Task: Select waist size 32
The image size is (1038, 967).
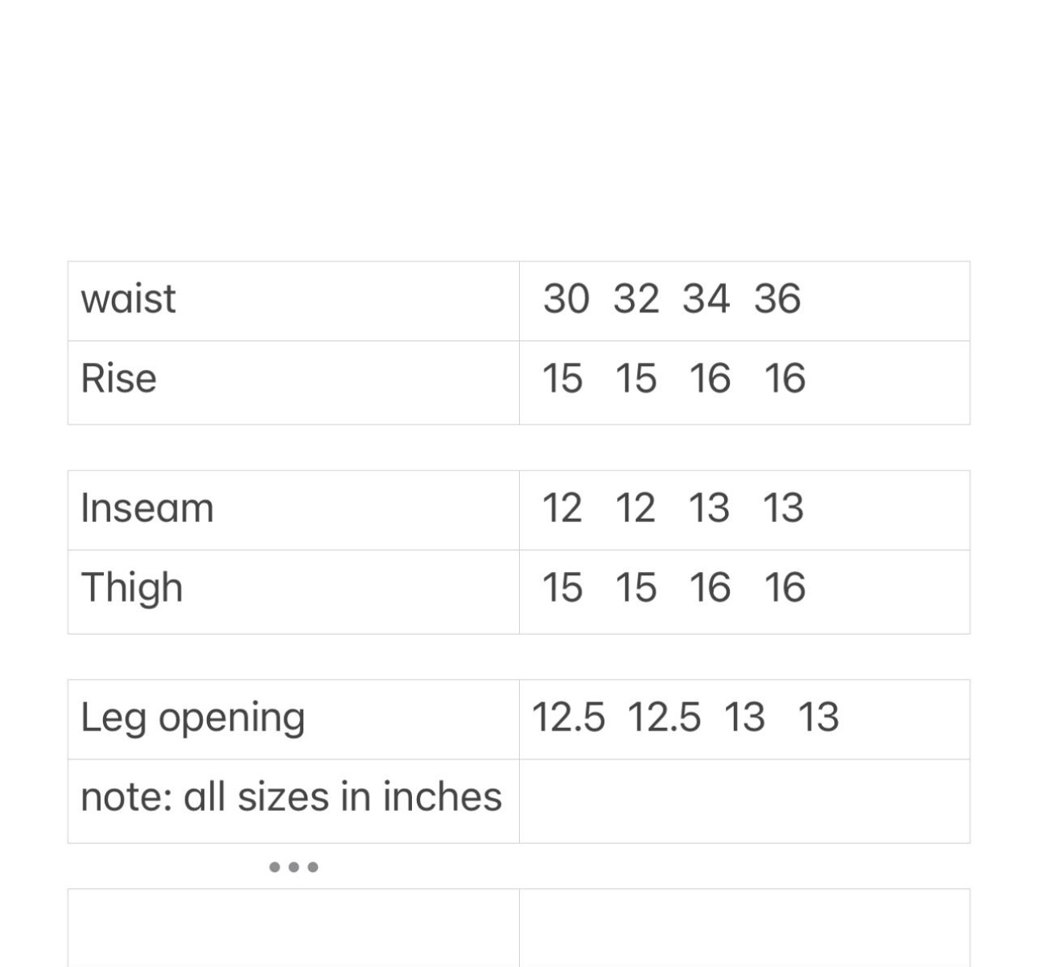Action: (636, 299)
